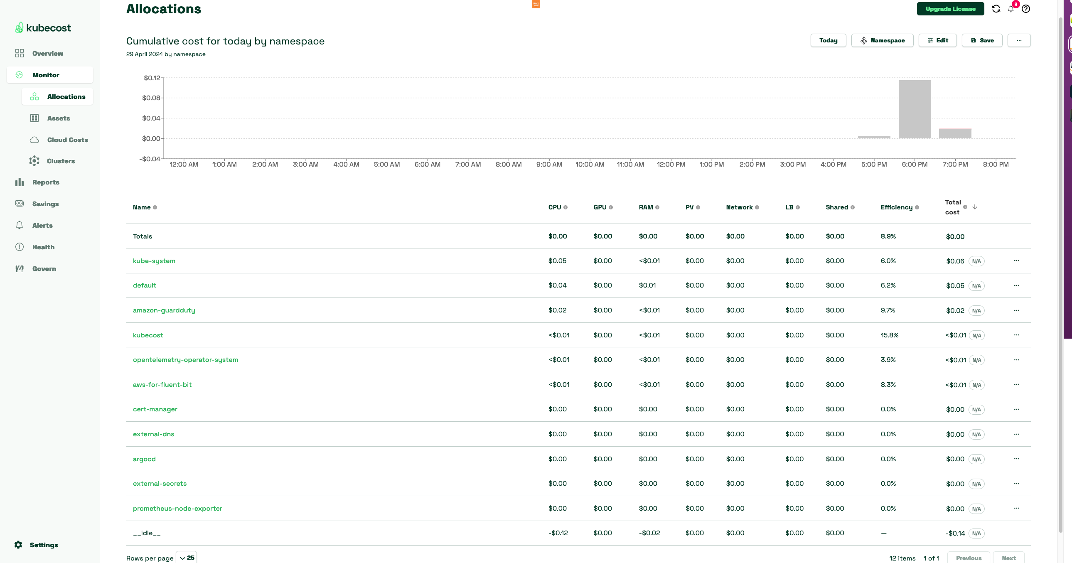Click the __idle__ row entry

click(x=146, y=533)
